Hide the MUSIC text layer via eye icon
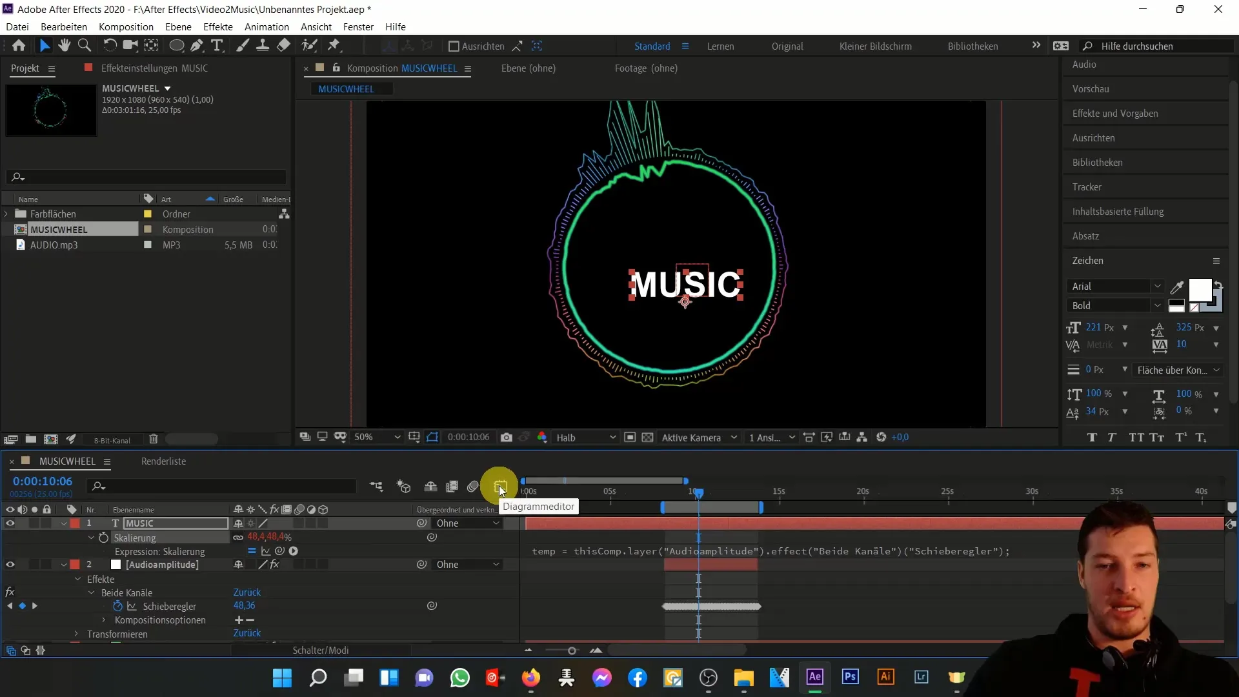Viewport: 1239px width, 697px height. [10, 523]
